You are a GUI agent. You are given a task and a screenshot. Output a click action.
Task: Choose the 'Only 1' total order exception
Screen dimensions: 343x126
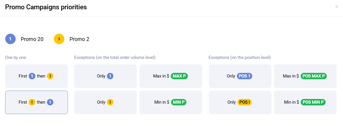coord(105,76)
